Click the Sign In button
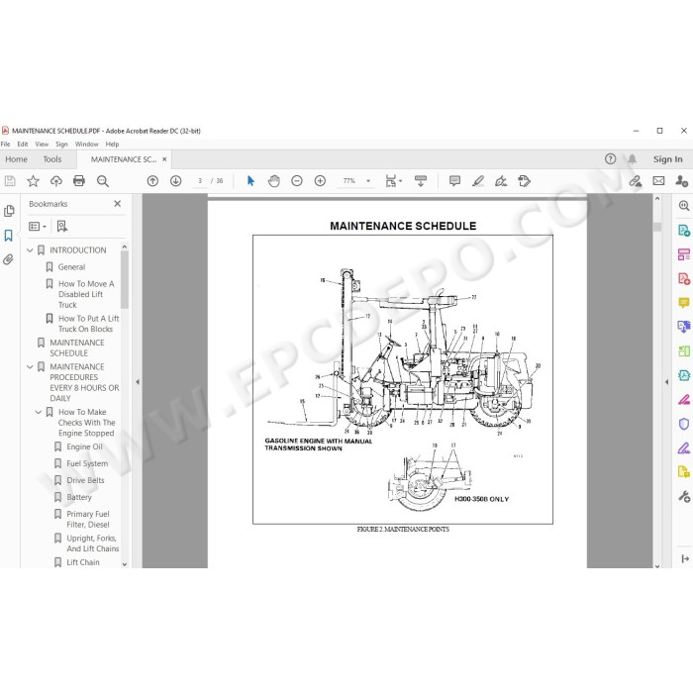Viewport: 693px width, 693px height. pyautogui.click(x=668, y=159)
